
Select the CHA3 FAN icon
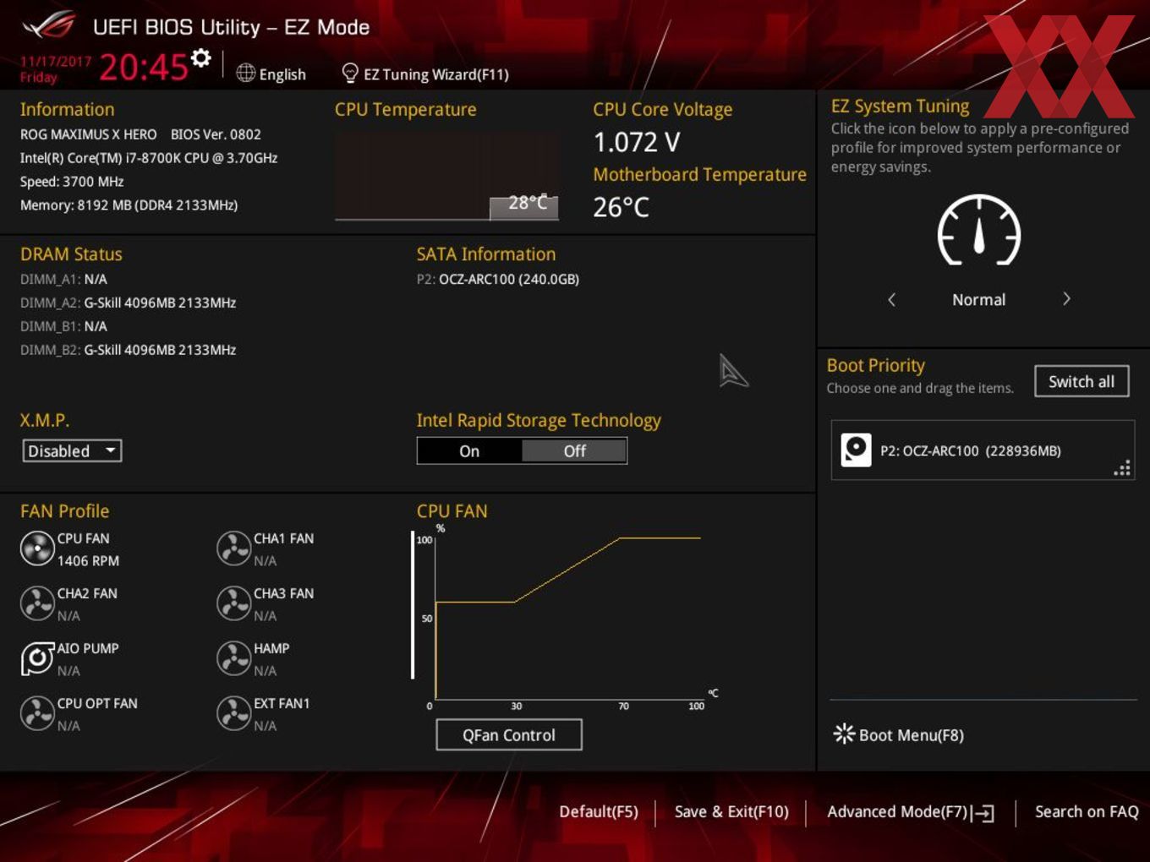tap(233, 603)
